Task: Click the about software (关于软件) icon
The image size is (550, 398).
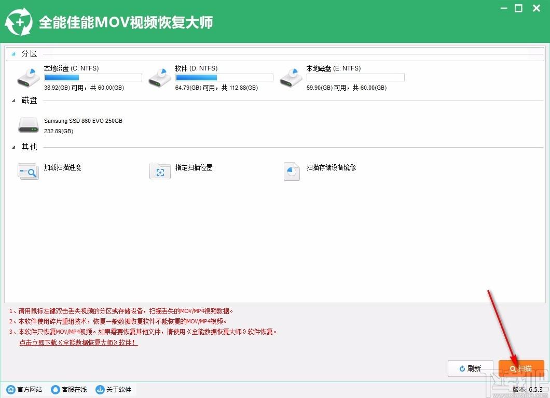Action: pyautogui.click(x=100, y=389)
